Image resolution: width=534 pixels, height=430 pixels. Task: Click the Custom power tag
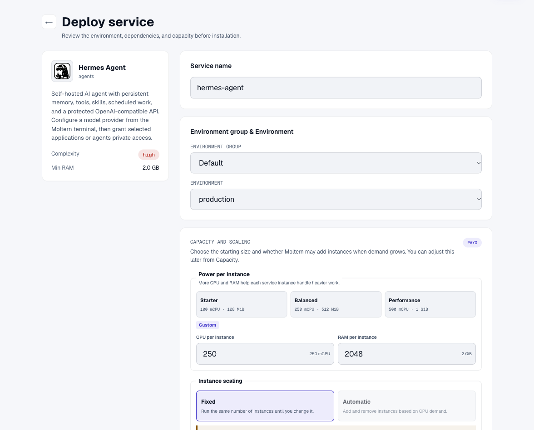208,325
